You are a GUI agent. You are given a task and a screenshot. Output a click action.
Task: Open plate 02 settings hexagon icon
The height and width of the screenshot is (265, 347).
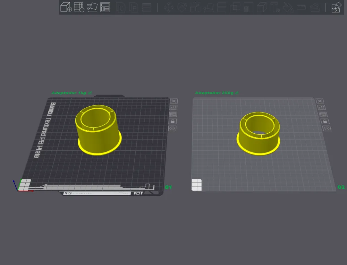point(327,128)
